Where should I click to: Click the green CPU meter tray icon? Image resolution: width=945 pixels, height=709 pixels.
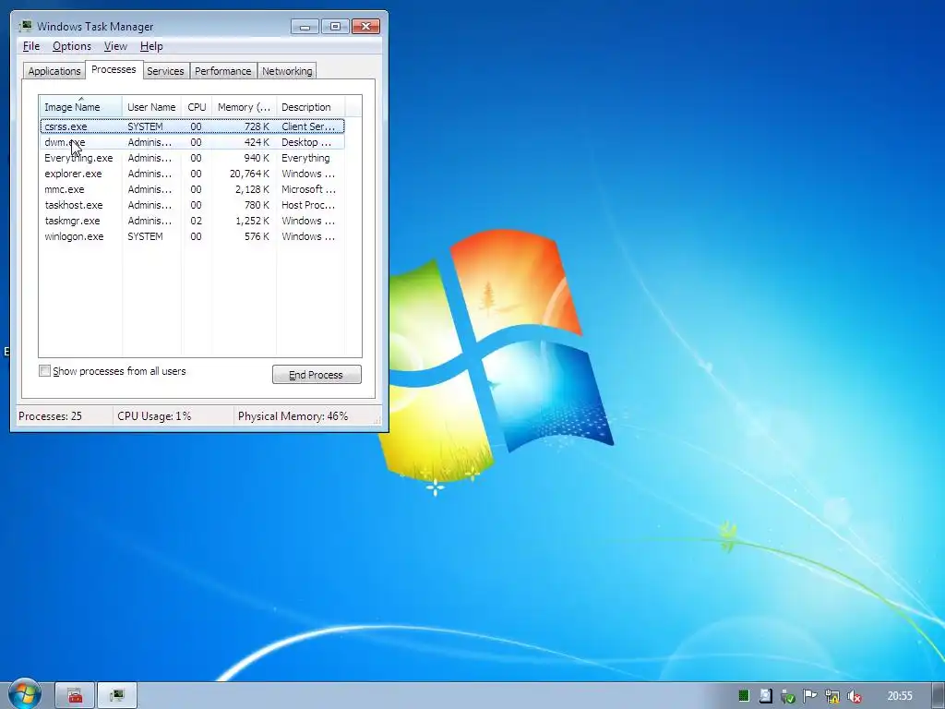tap(744, 696)
